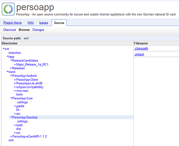This screenshot has width=179, height=146.
Task: Expand the gradle folder arrow
Action: click(x=15, y=106)
